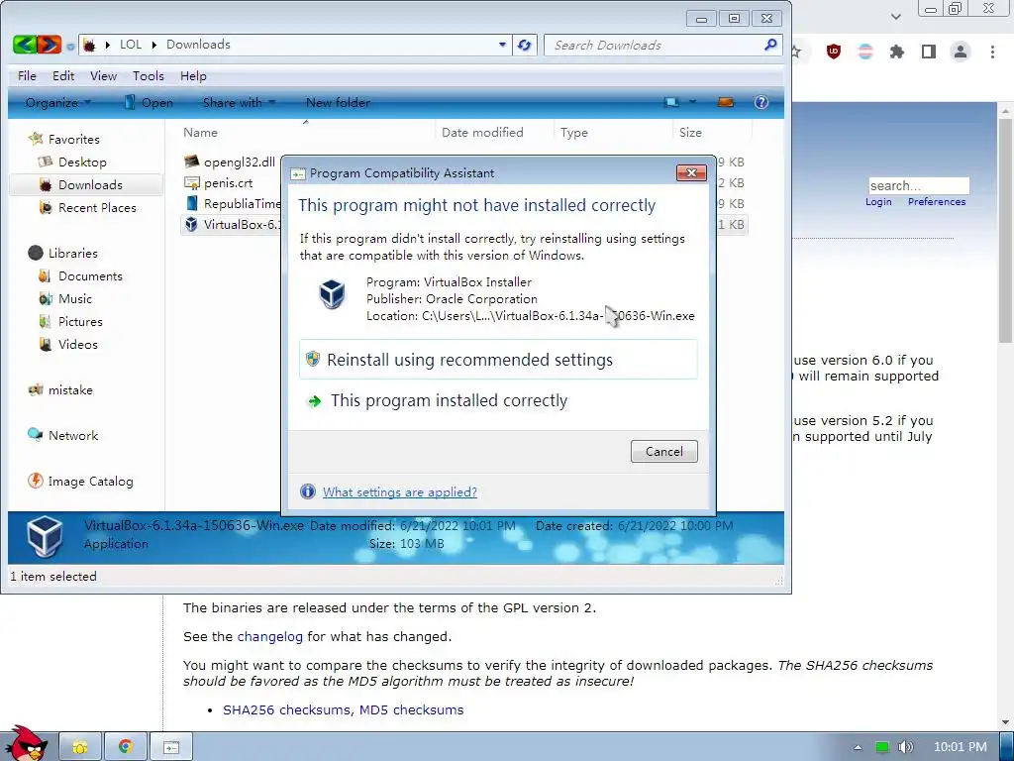Open the File menu
This screenshot has width=1014, height=761.
click(x=27, y=76)
